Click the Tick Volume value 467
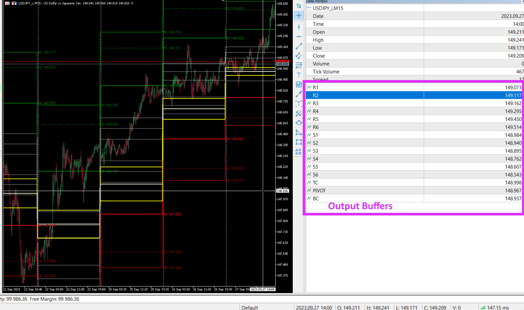The height and width of the screenshot is (310, 524). point(520,71)
